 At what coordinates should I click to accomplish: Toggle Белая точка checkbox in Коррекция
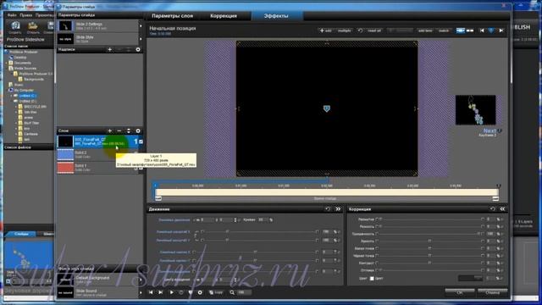click(x=377, y=248)
